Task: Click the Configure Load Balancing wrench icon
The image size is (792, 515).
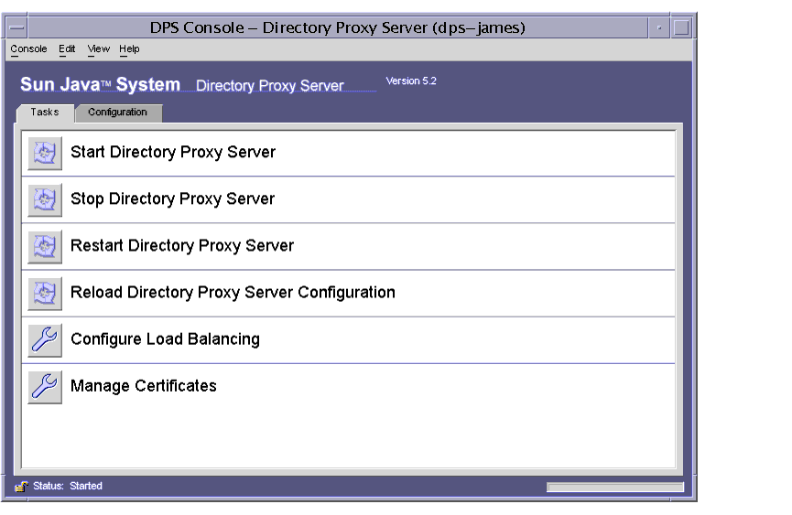Action: tap(45, 340)
